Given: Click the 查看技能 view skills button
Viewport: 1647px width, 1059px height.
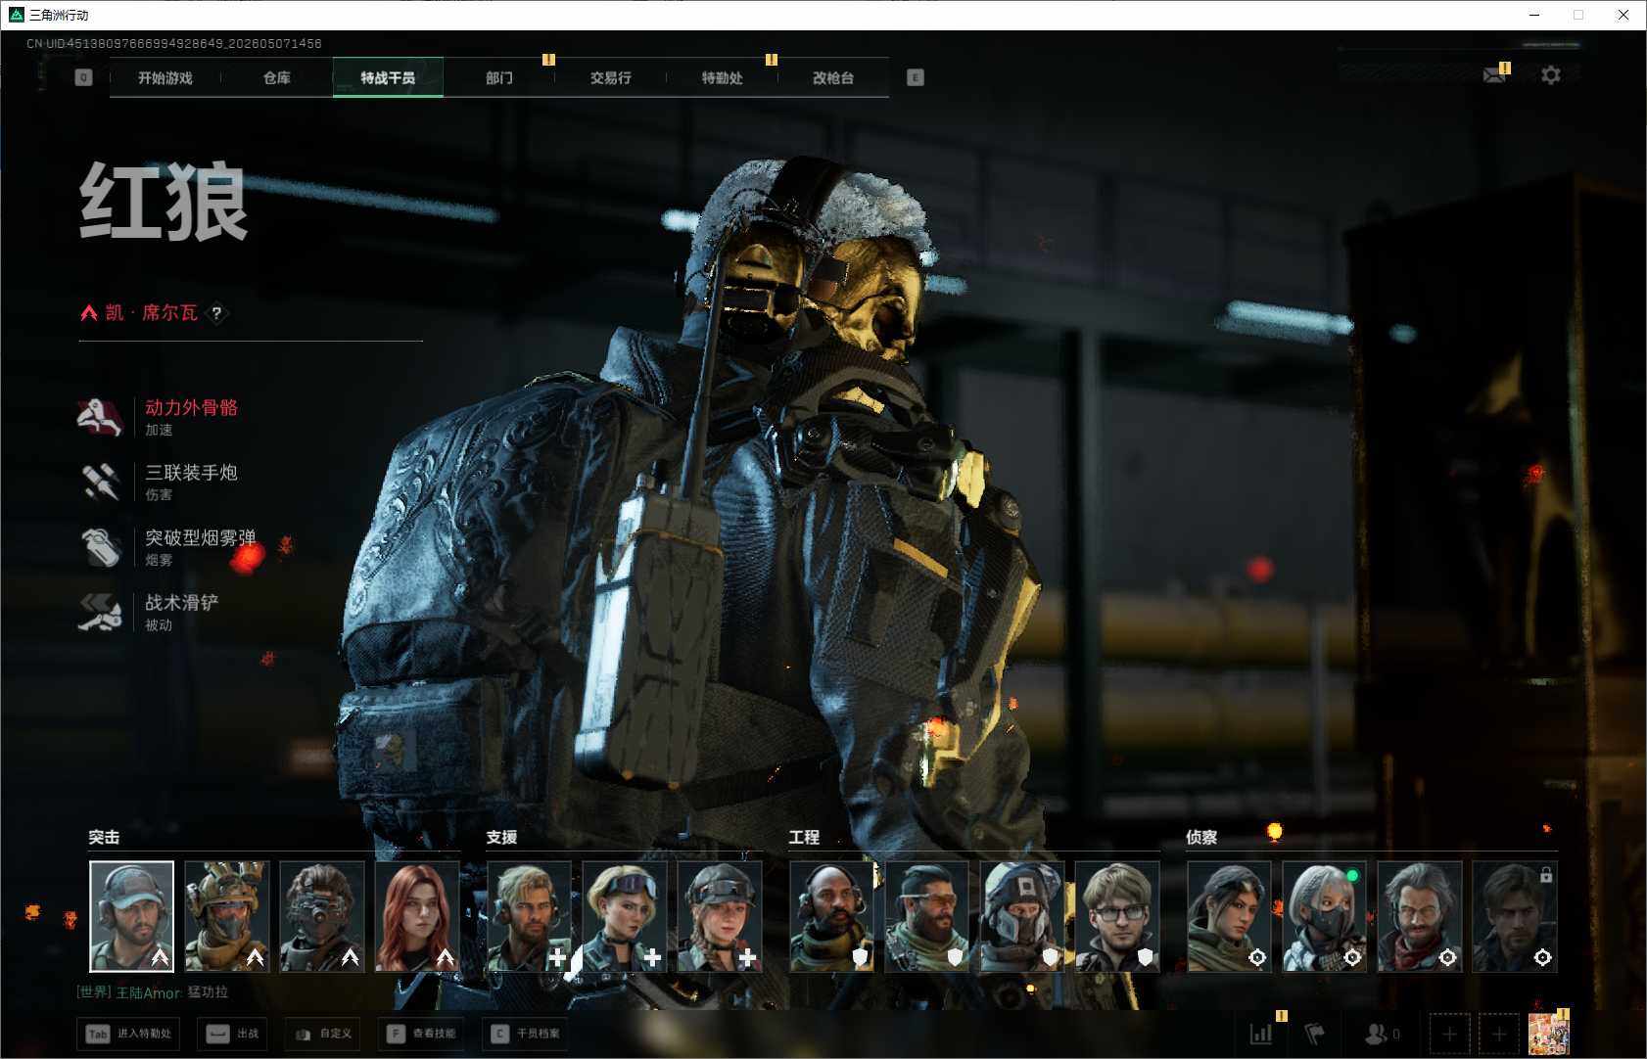Looking at the screenshot, I should [422, 1034].
